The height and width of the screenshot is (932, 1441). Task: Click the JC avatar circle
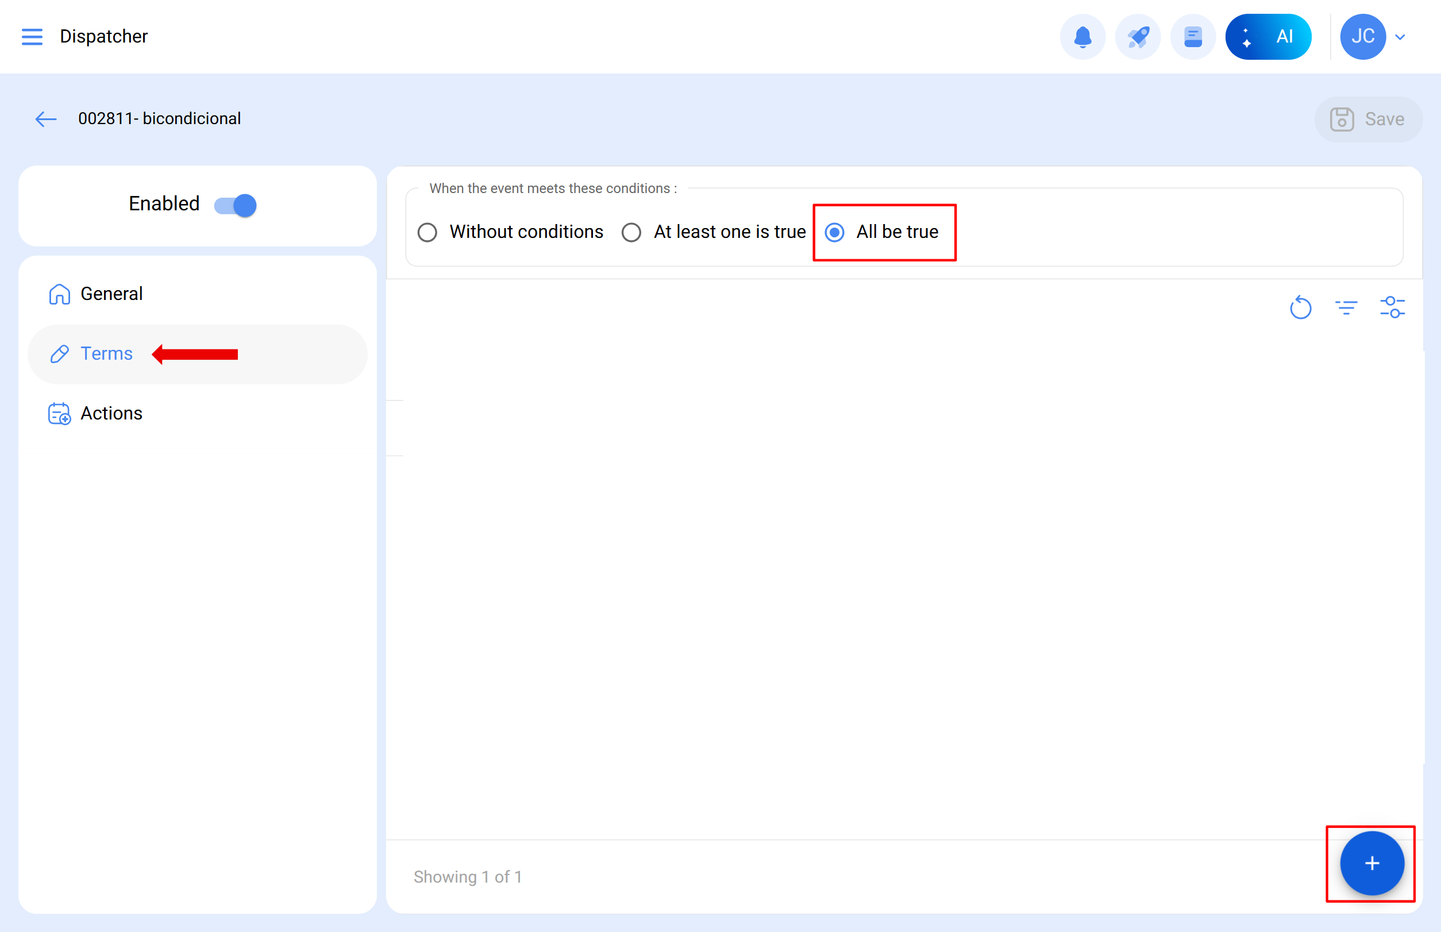coord(1363,36)
